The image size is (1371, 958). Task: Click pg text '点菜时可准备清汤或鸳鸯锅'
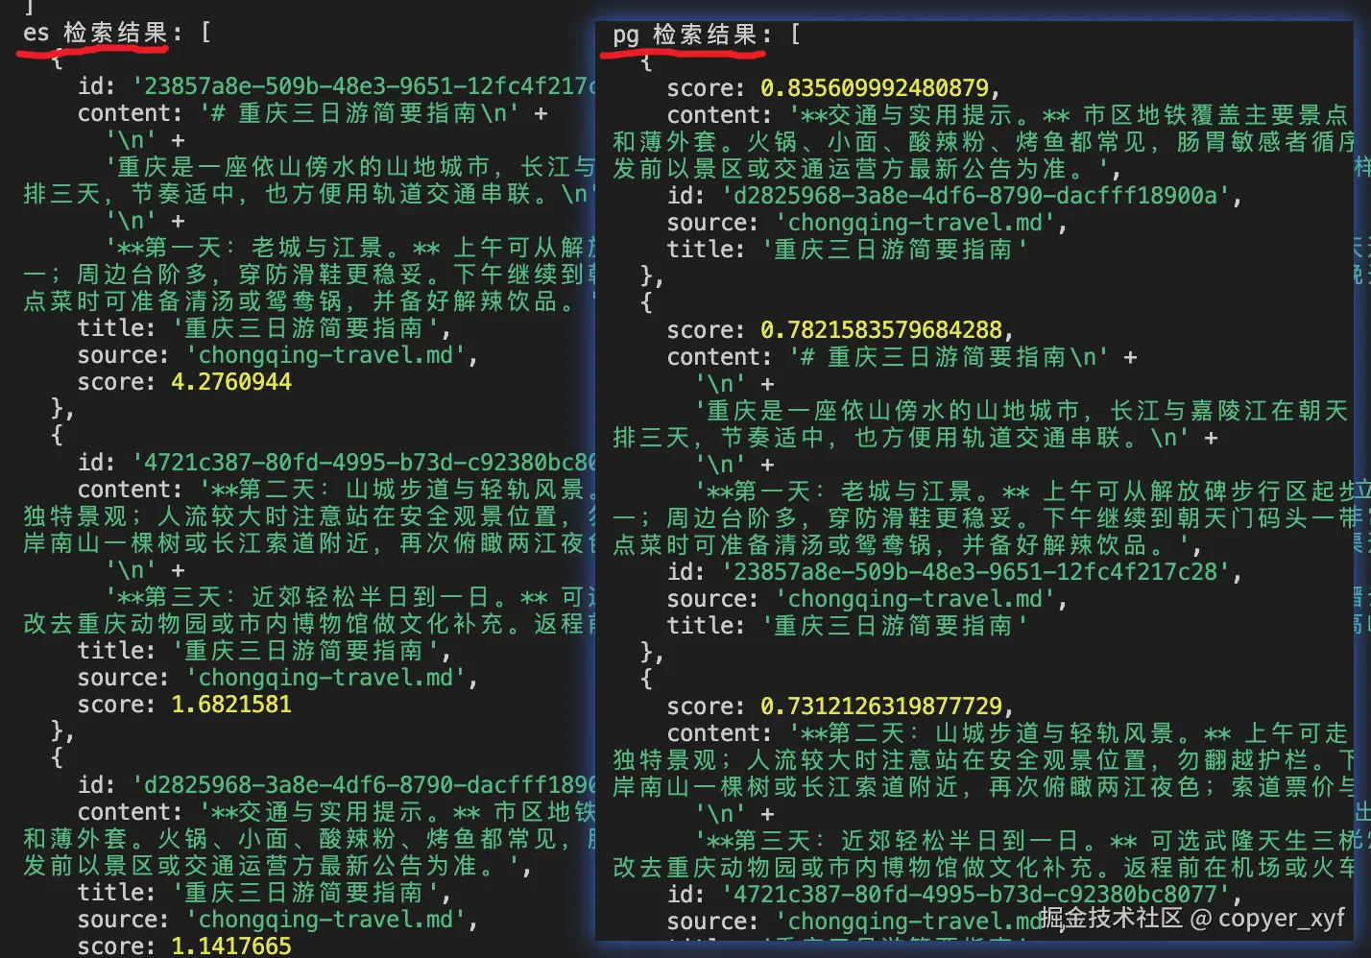pyautogui.click(x=773, y=545)
